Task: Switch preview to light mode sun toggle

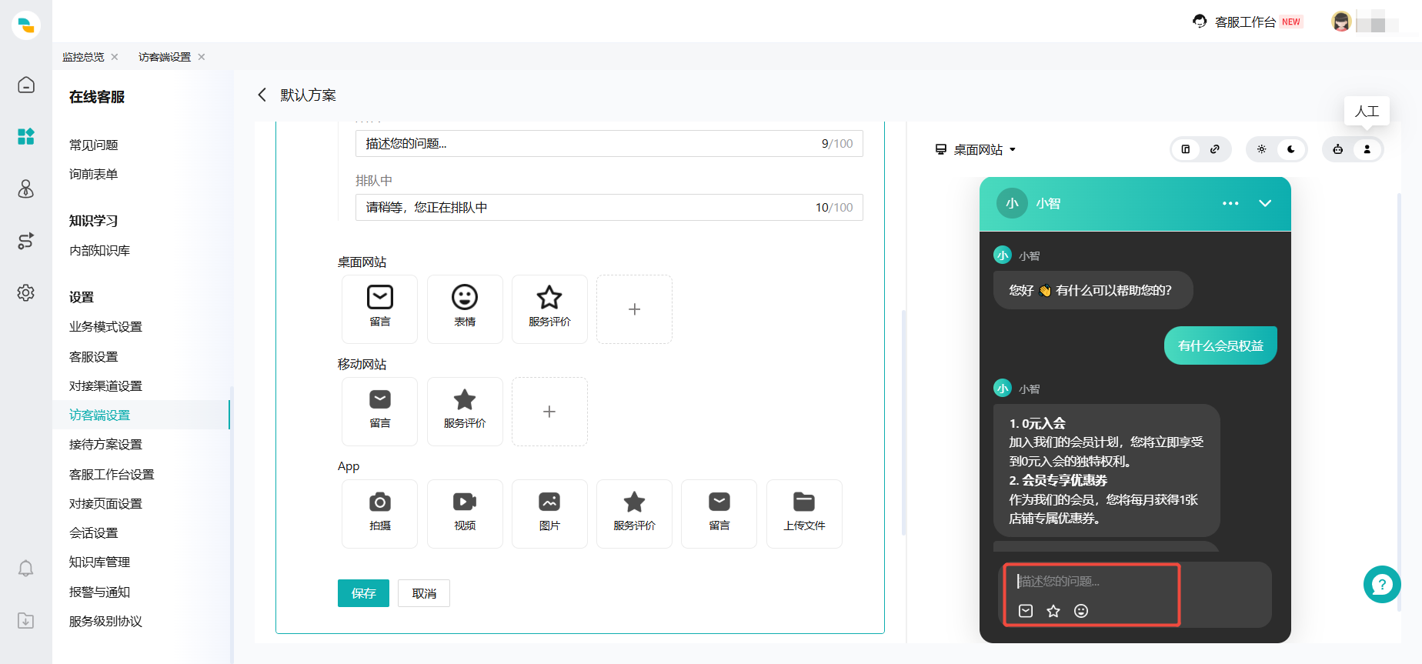Action: 1261,149
